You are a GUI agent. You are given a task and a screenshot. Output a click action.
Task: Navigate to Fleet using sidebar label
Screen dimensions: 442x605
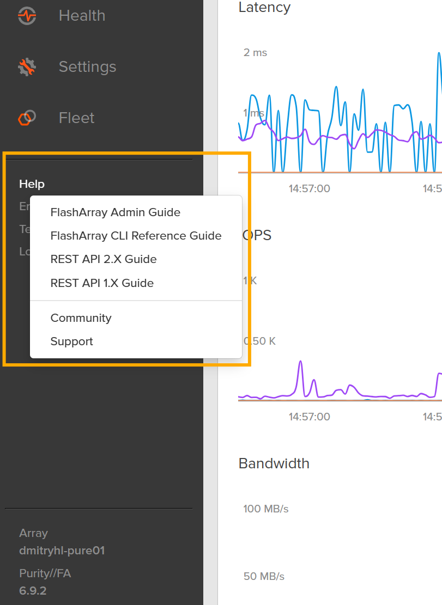(76, 118)
